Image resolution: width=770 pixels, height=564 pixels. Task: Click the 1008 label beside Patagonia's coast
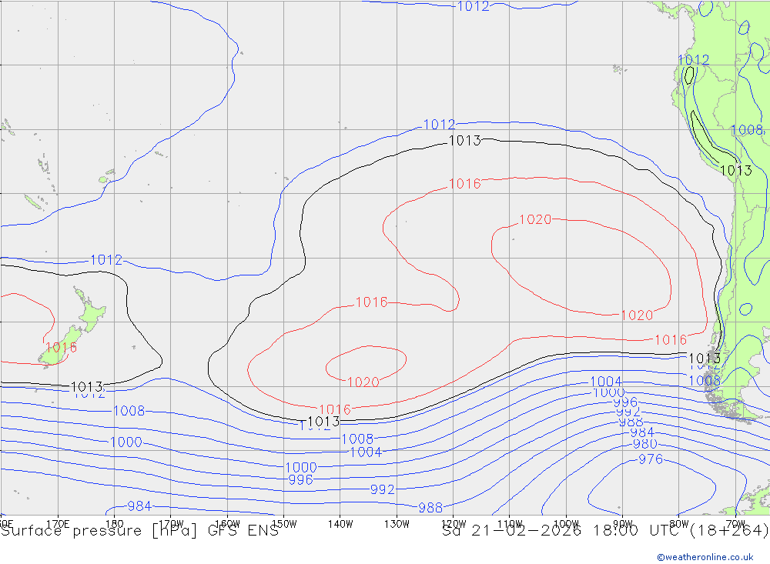click(705, 380)
